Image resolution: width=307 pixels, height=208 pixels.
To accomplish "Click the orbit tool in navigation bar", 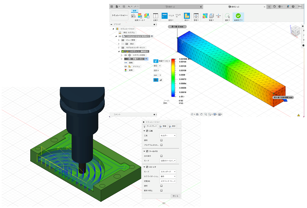I will click(x=192, y=114).
